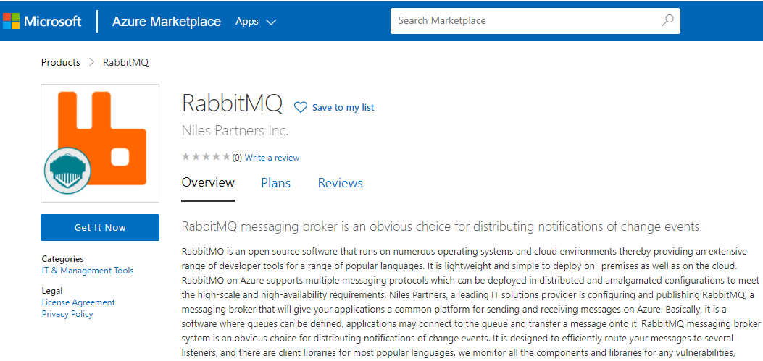Switch to the Reviews tab
This screenshot has width=763, height=361.
click(x=340, y=183)
